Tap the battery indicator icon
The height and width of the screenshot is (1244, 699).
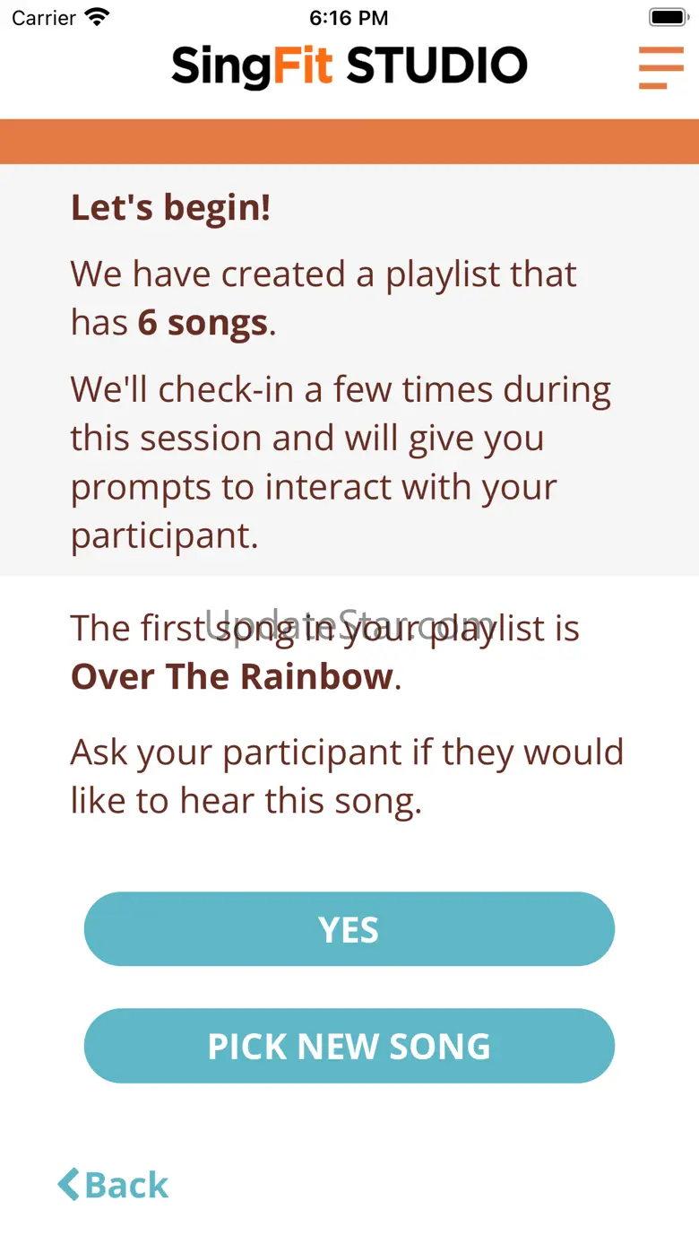(x=667, y=17)
